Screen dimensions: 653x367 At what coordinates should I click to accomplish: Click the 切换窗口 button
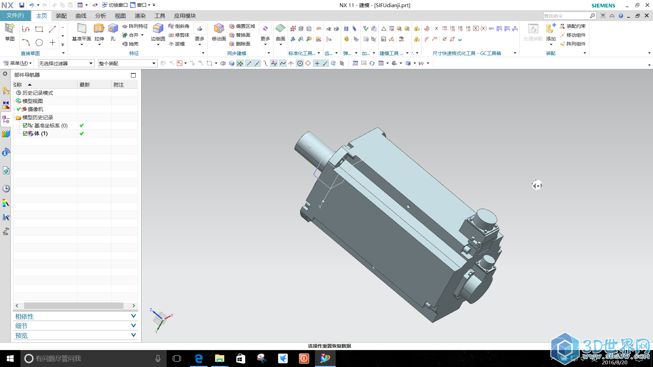(115, 5)
